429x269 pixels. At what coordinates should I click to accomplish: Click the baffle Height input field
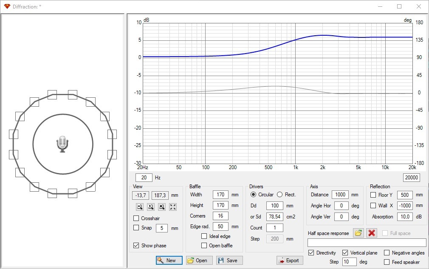tap(220, 205)
